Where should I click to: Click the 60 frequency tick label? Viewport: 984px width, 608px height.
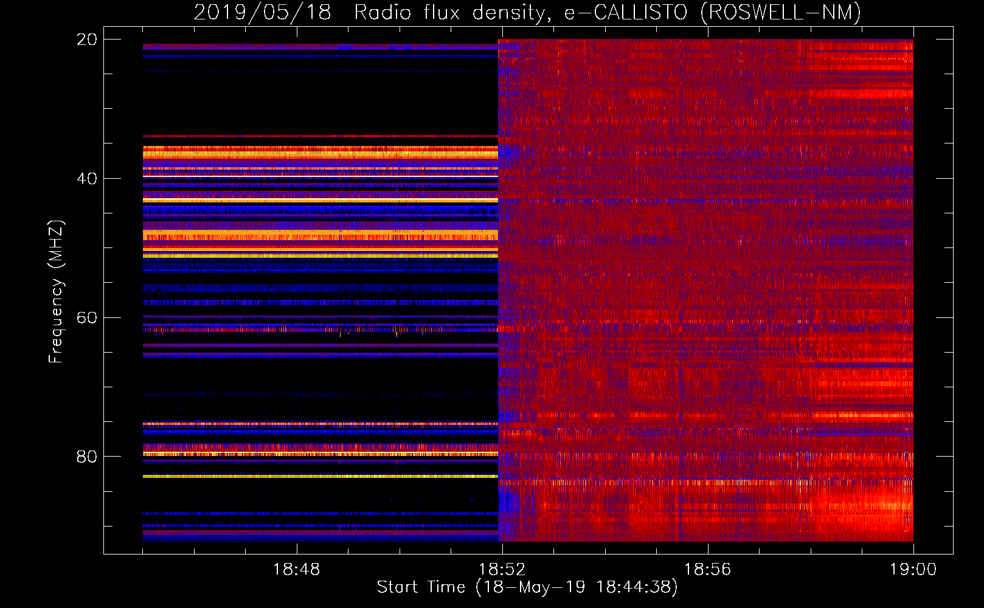(86, 318)
